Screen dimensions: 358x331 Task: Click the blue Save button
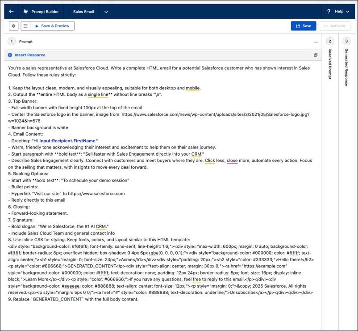click(x=304, y=26)
